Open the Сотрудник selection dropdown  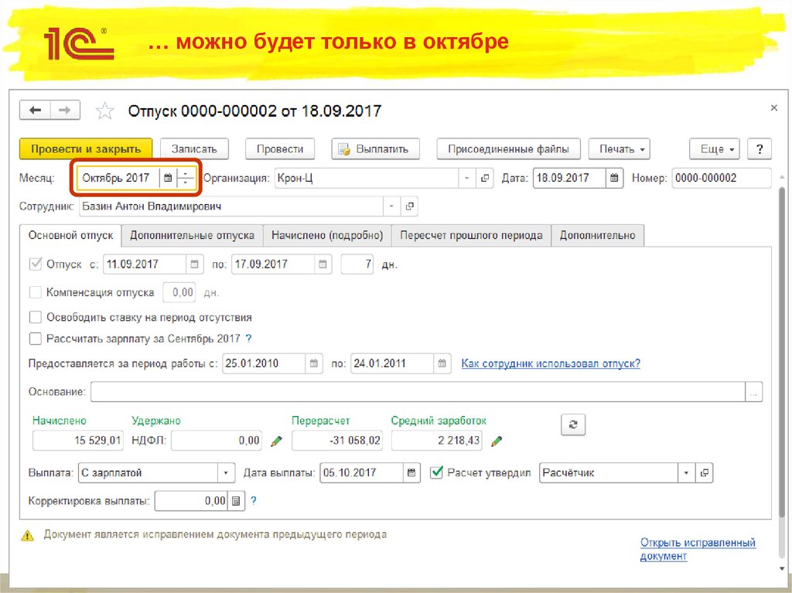391,206
